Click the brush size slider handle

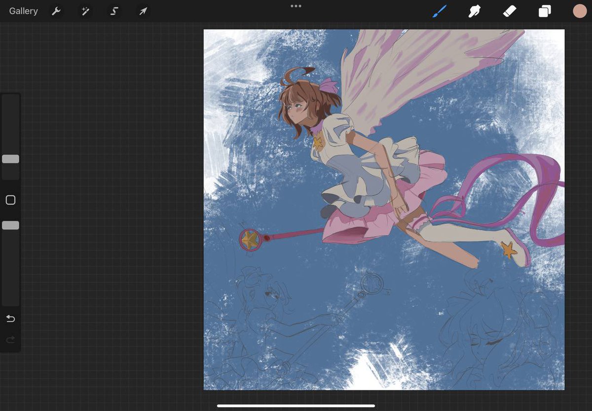10,159
